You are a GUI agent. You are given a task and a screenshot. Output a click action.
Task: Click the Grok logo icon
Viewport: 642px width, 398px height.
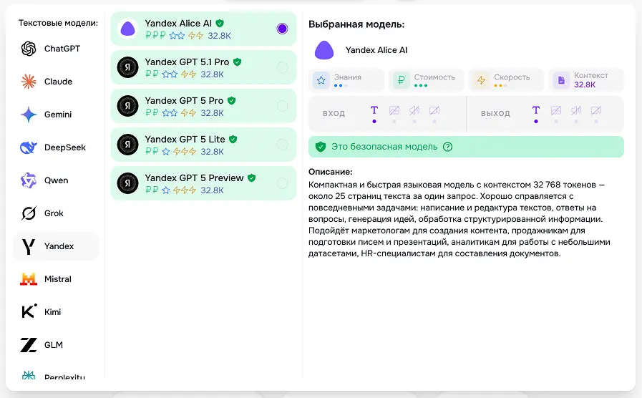(x=29, y=213)
